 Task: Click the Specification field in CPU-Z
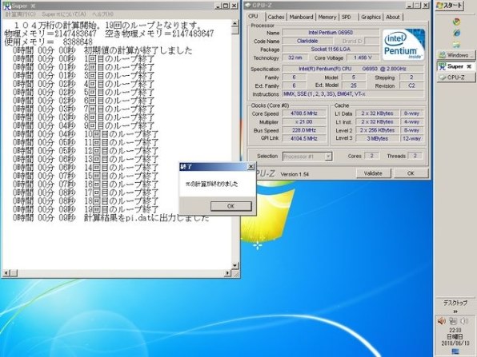pos(353,69)
